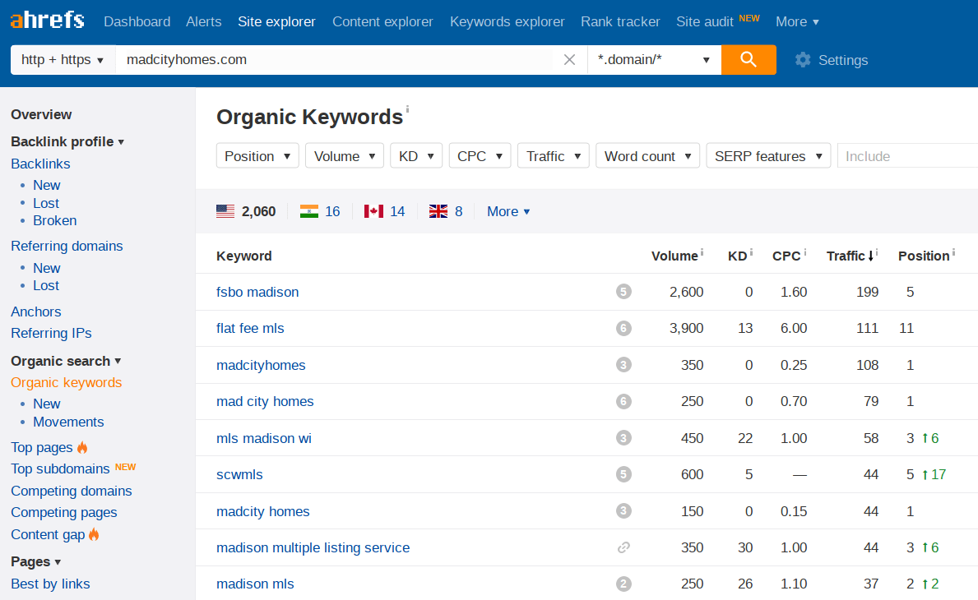This screenshot has height=600, width=978.
Task: Expand the More countries dropdown
Action: coord(508,211)
